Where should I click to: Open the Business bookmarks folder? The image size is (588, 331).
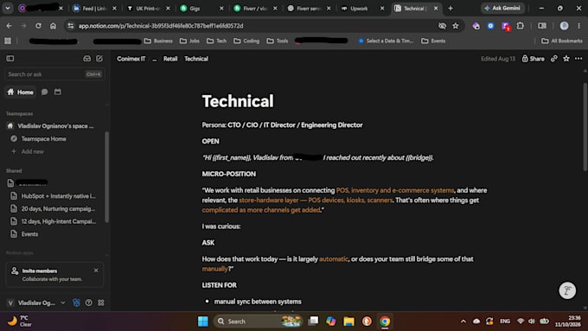click(158, 41)
